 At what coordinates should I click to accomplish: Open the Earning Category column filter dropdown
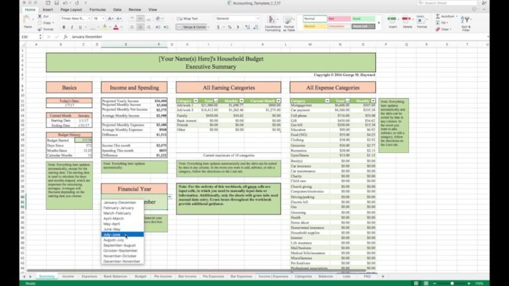(x=196, y=101)
